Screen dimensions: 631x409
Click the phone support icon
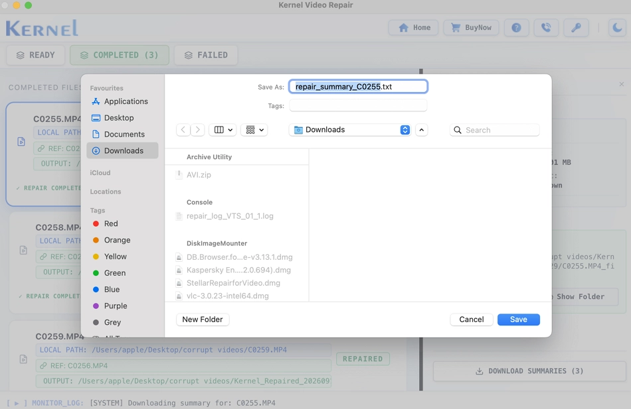click(x=546, y=28)
